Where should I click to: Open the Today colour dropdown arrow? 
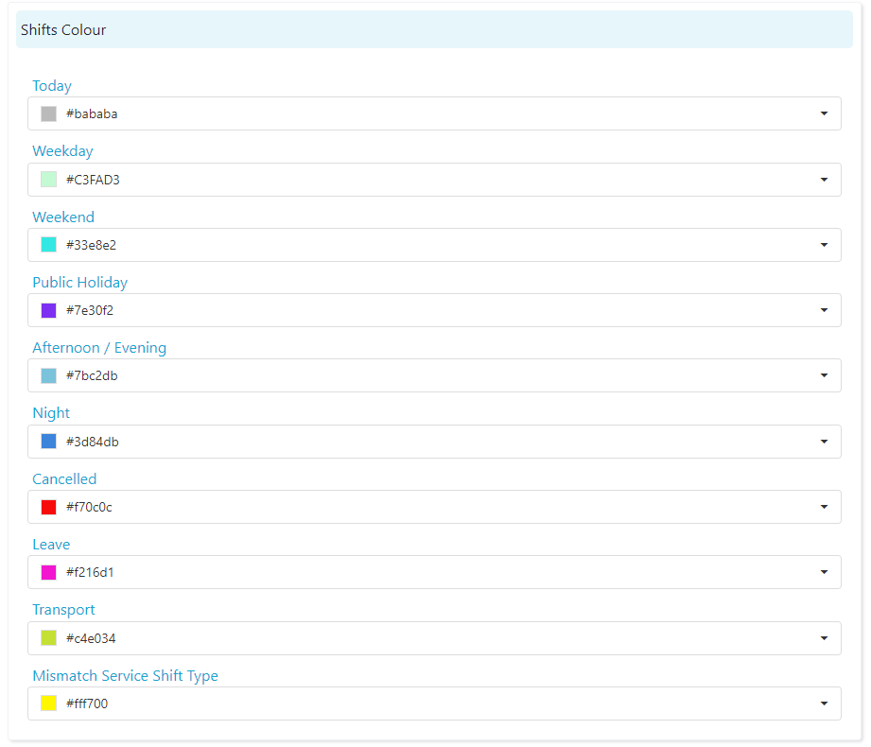click(824, 113)
